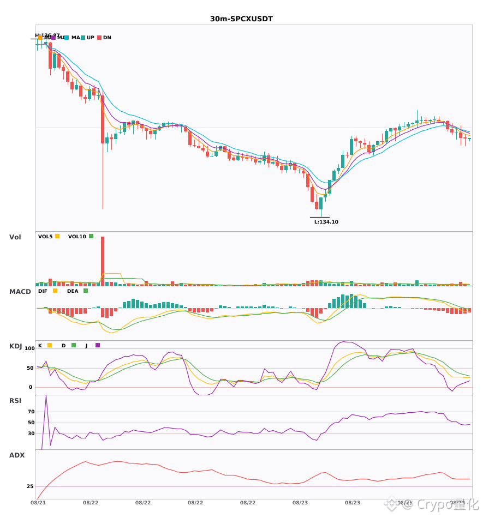Click the KDJ panel label
Screen dimensions: 483x518
point(15,346)
